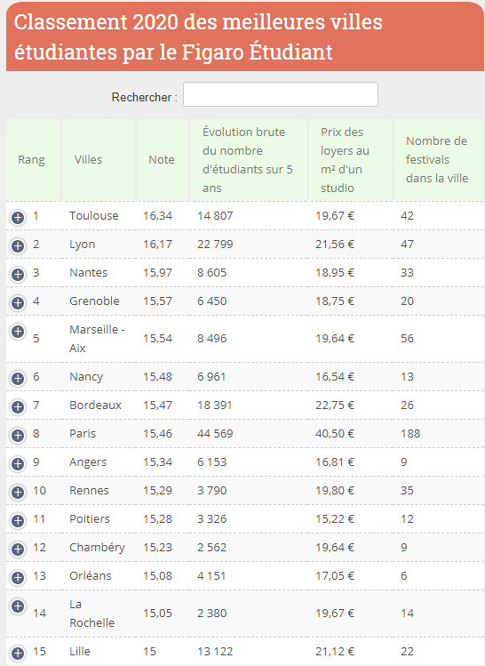The image size is (485, 666).
Task: Expand the La Rochelle row
Action: [x=18, y=606]
